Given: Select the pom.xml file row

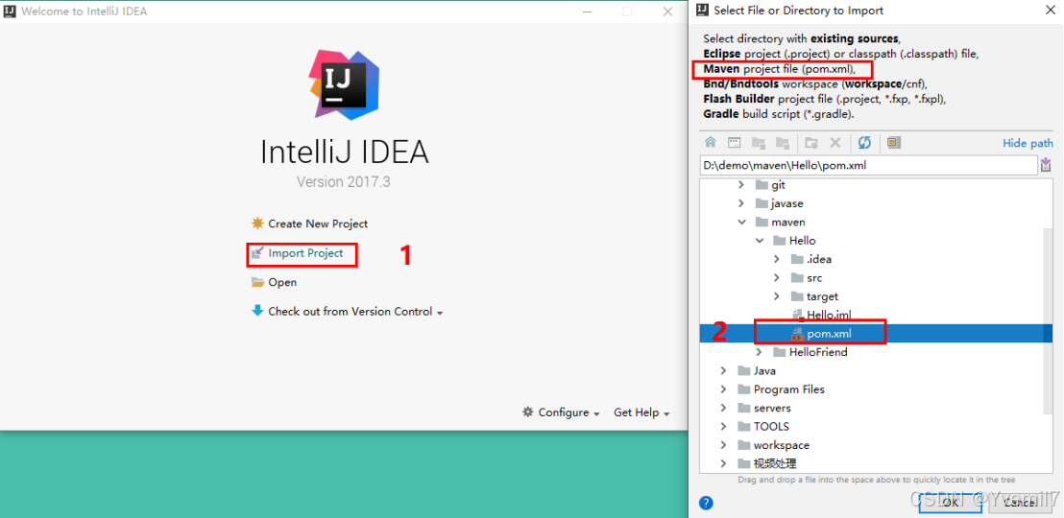Looking at the screenshot, I should click(877, 334).
